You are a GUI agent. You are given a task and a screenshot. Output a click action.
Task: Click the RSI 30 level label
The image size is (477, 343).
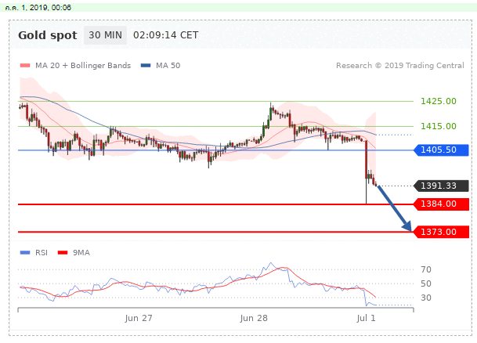(x=426, y=298)
